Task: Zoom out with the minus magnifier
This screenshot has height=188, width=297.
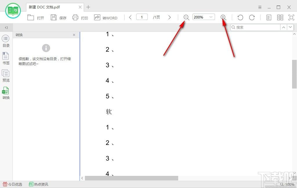Action: coord(186,17)
